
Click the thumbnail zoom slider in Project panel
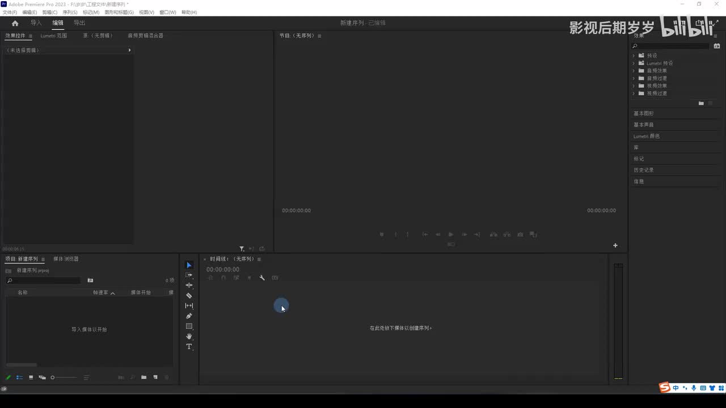[63, 377]
